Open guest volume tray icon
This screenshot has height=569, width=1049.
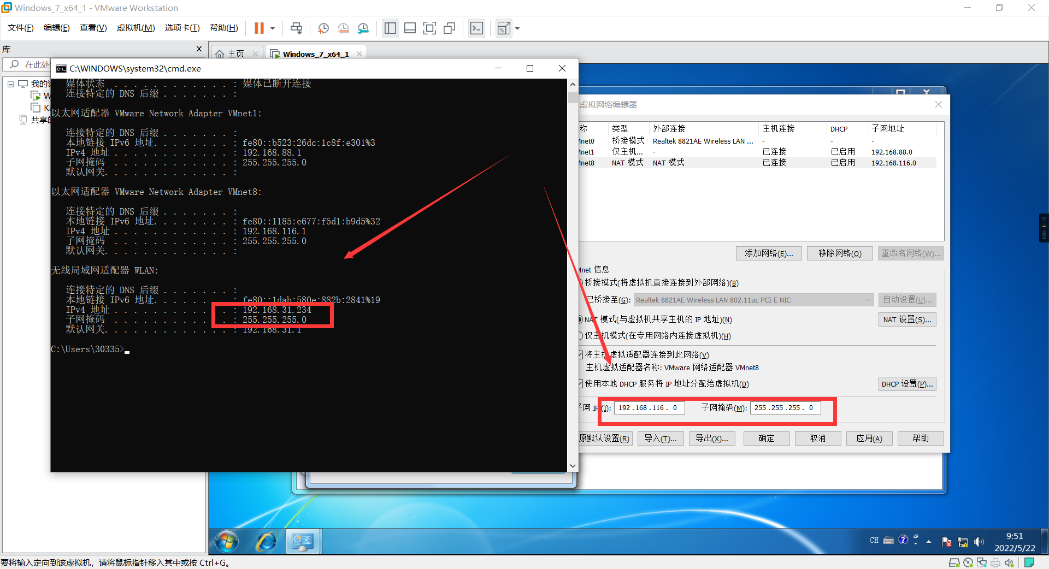[979, 542]
